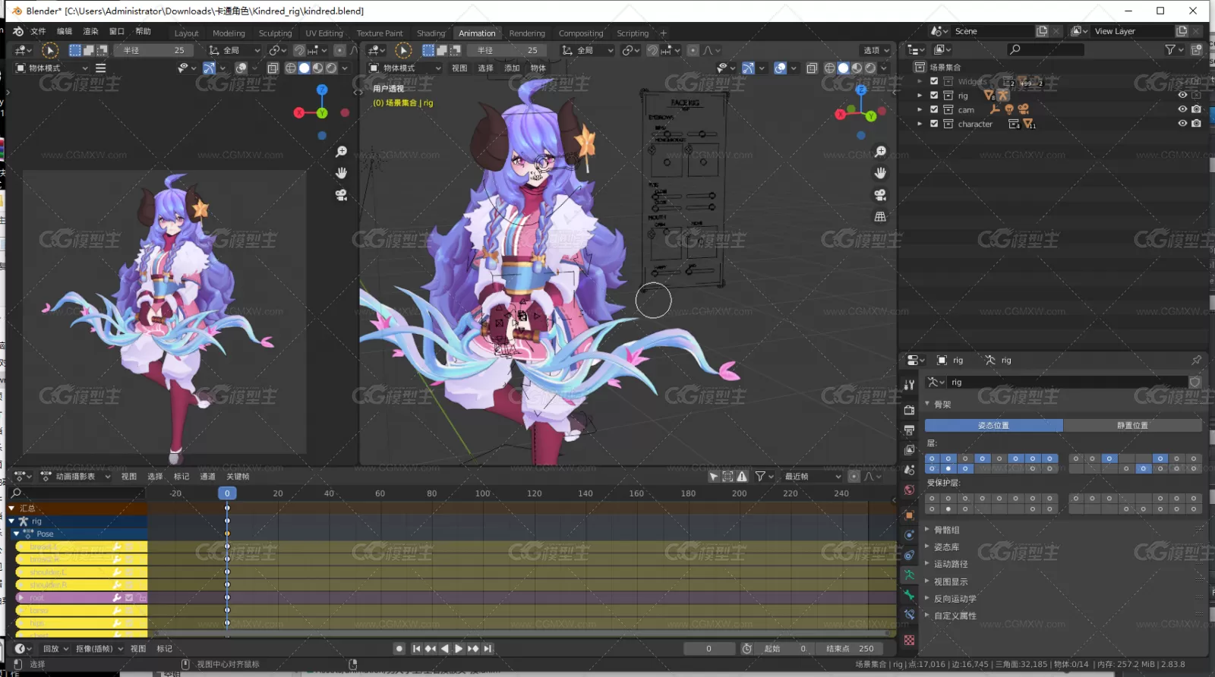Play animation forward
The width and height of the screenshot is (1215, 677).
(x=459, y=649)
